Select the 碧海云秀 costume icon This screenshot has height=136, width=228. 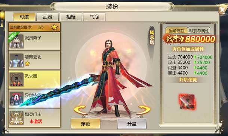[x=16, y=60]
